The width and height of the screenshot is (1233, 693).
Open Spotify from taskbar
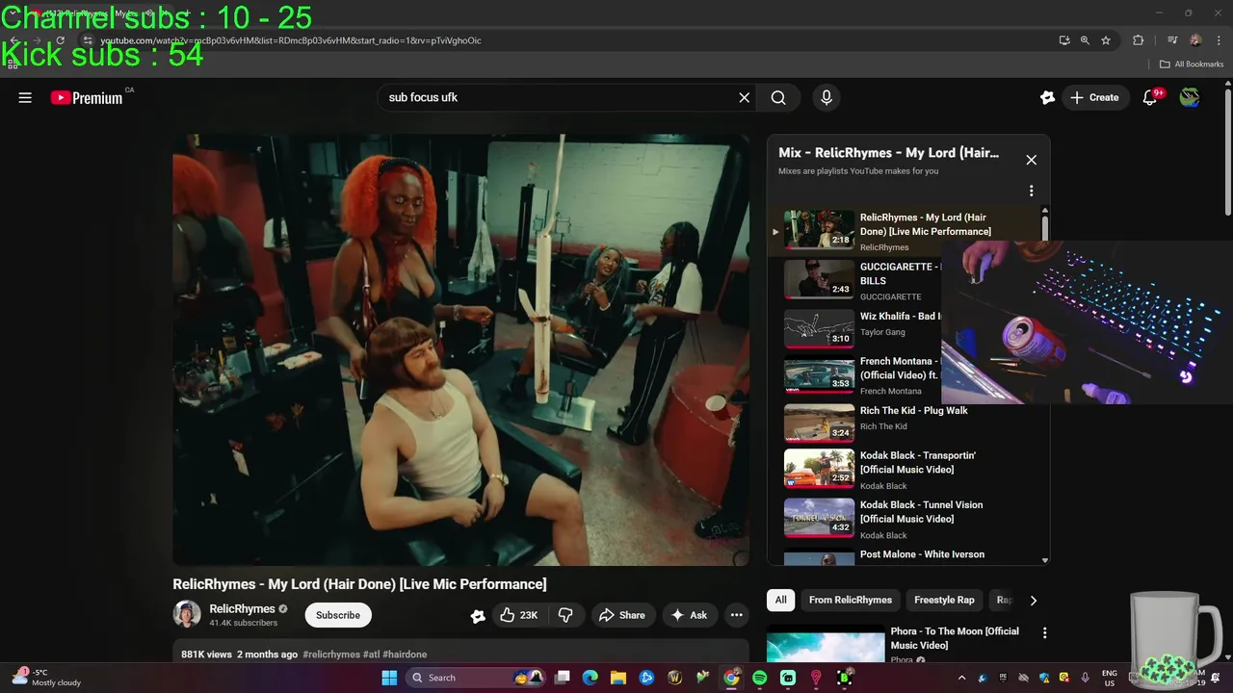(760, 678)
